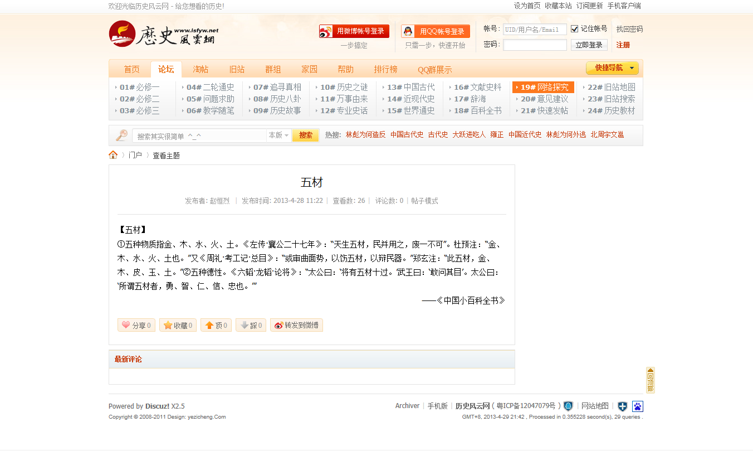
Task: Click the 手机版 mobile version footer link
Action: click(x=438, y=406)
